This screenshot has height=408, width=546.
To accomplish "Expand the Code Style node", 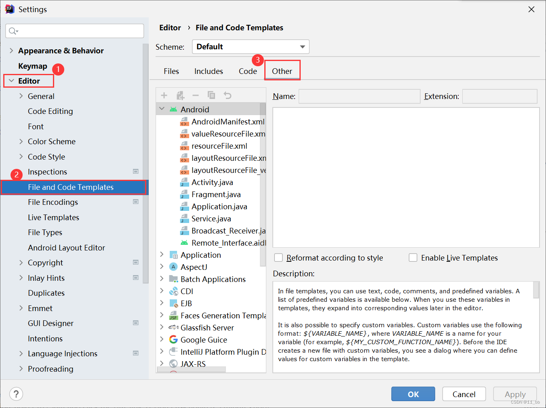I will point(21,157).
